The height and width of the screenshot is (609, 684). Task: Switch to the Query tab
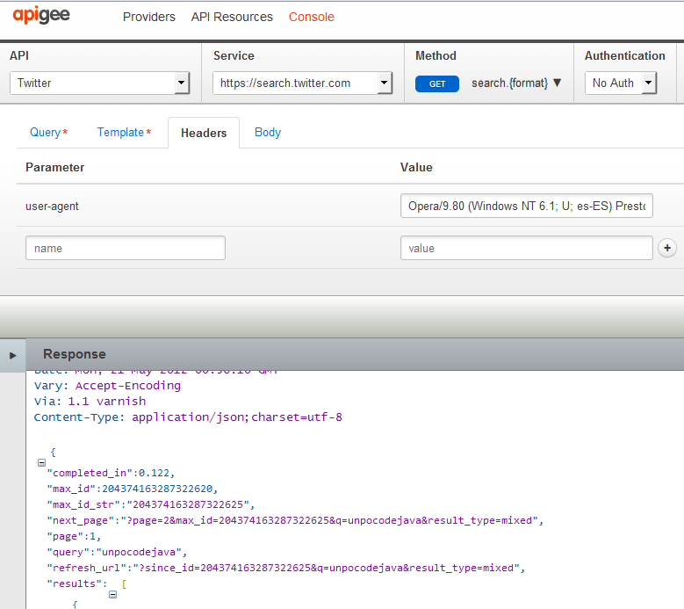click(x=48, y=133)
